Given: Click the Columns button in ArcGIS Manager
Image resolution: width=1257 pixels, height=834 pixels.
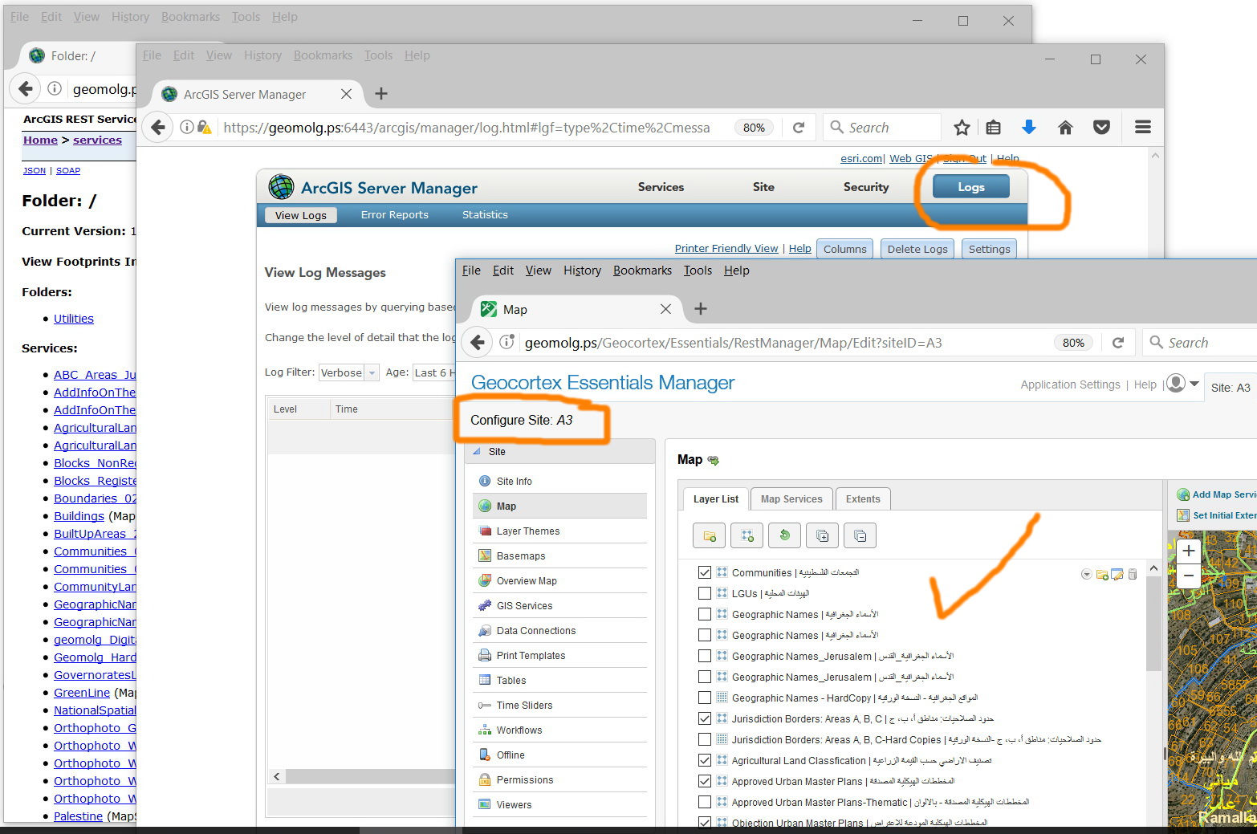Looking at the screenshot, I should click(844, 249).
